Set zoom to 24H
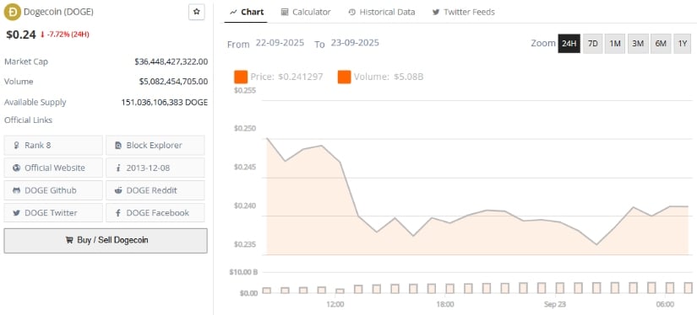Viewport: 697px width, 315px height. pyautogui.click(x=569, y=44)
